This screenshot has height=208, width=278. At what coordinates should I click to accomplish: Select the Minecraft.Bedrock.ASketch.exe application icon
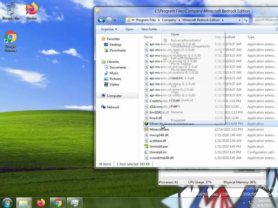click(x=146, y=123)
